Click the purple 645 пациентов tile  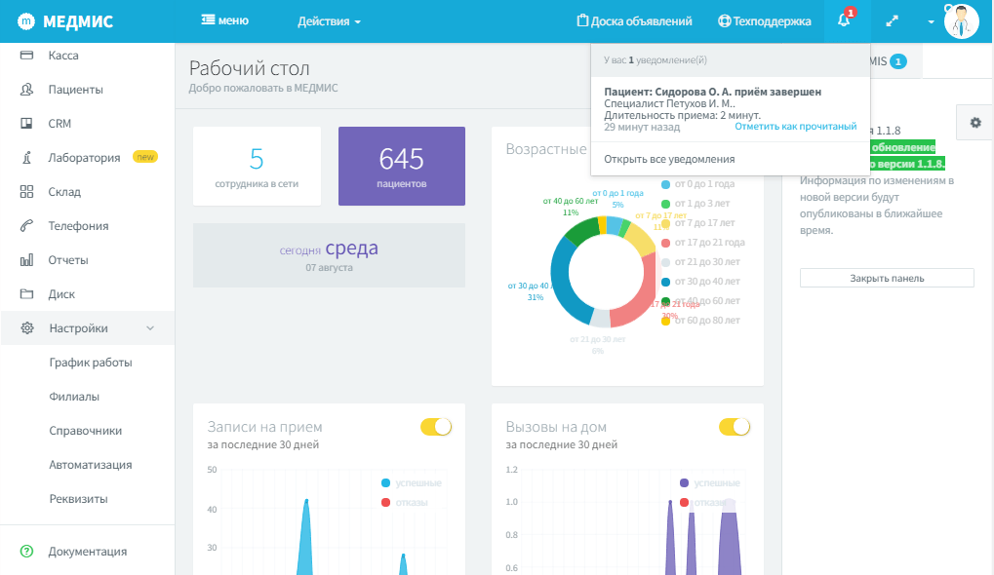tap(402, 166)
